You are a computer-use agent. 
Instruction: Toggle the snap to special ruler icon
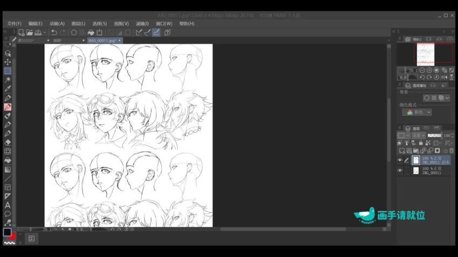click(148, 32)
